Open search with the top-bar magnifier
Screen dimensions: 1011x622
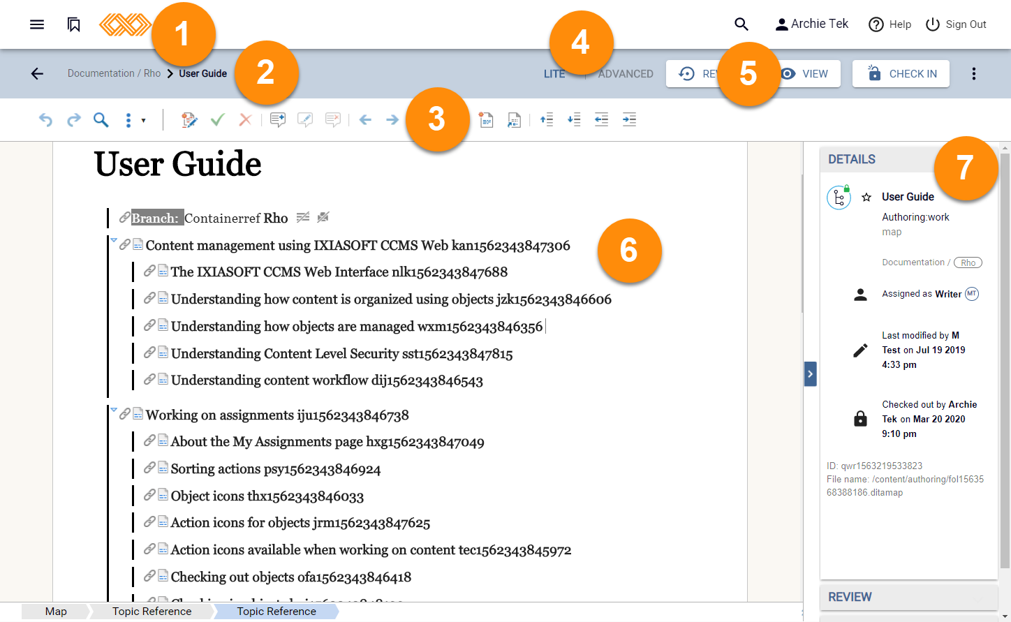(x=741, y=24)
